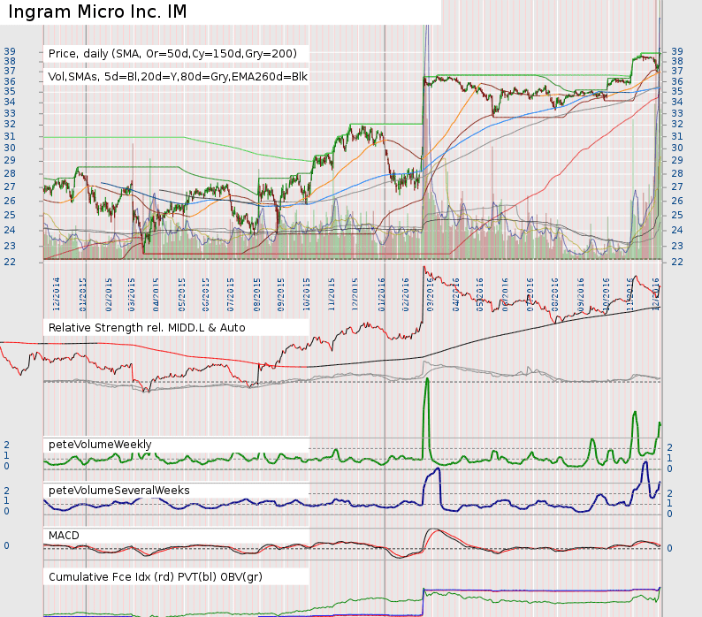Click the MACD zero label on left axis

(x=7, y=545)
